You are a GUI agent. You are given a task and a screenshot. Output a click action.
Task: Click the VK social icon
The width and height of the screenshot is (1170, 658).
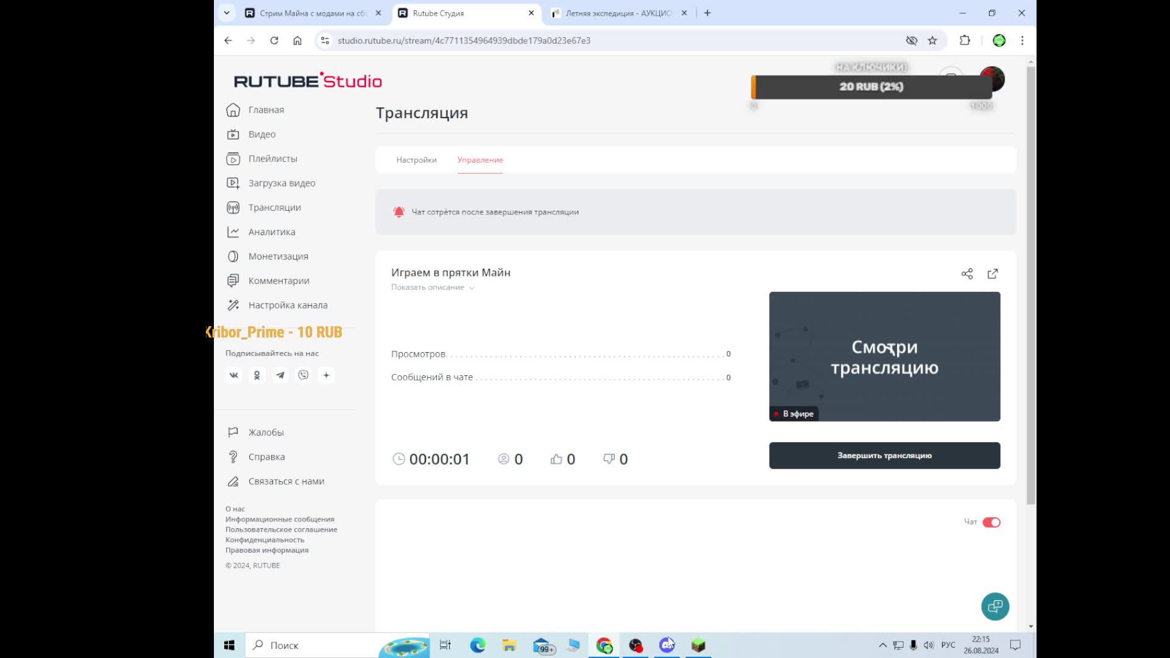(x=233, y=375)
